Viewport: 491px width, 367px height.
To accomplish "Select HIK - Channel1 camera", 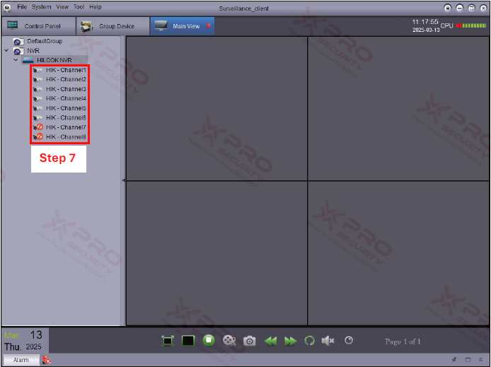I will [66, 70].
